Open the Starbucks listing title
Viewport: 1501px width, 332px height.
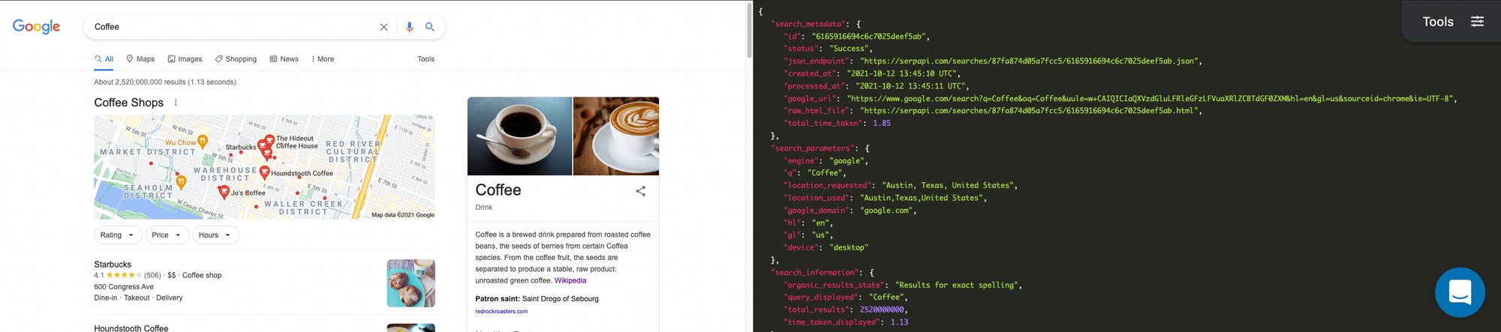click(x=113, y=265)
